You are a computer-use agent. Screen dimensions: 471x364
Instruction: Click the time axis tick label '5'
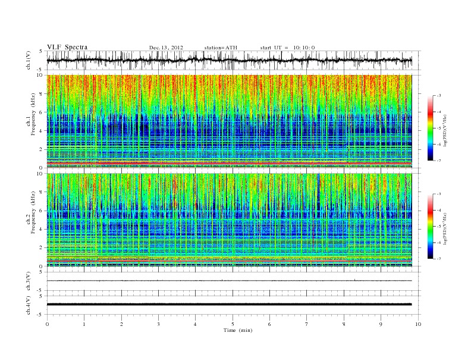pyautogui.click(x=233, y=324)
